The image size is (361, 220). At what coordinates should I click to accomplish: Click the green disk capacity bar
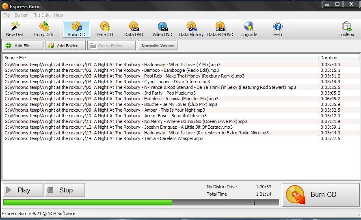87,203
